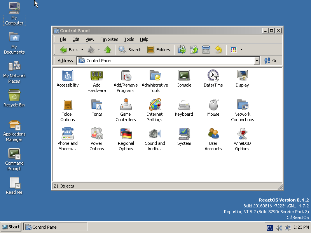311x233 pixels.
Task: Click the window resize grip corner
Action: point(280,187)
